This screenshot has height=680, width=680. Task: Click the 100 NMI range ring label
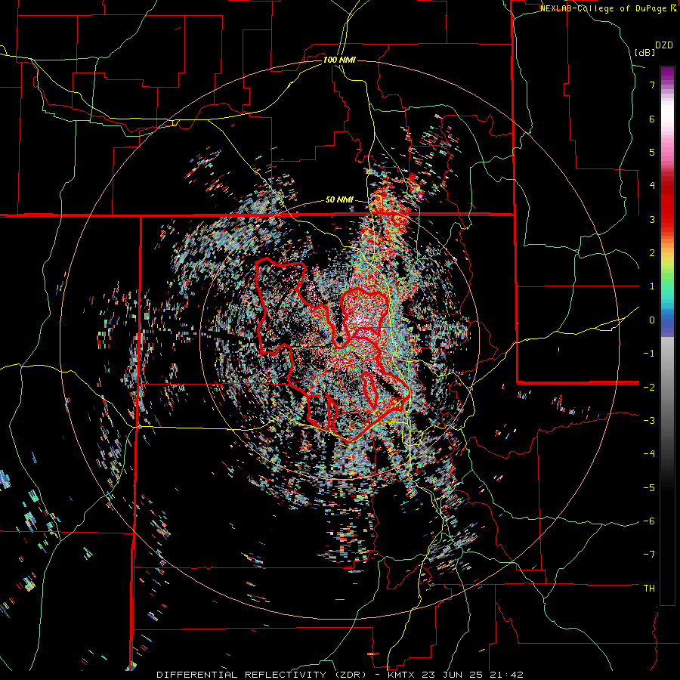click(x=339, y=60)
